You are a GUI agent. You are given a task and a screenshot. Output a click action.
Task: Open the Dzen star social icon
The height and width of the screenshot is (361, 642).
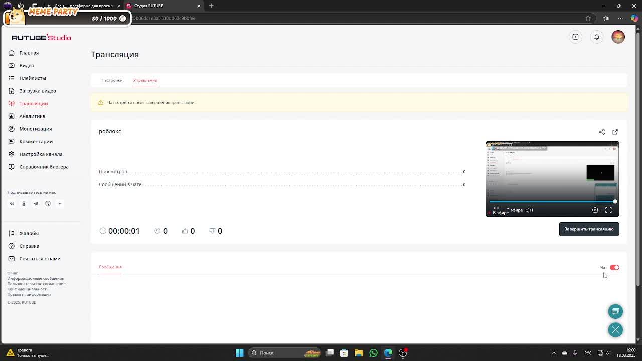point(60,204)
